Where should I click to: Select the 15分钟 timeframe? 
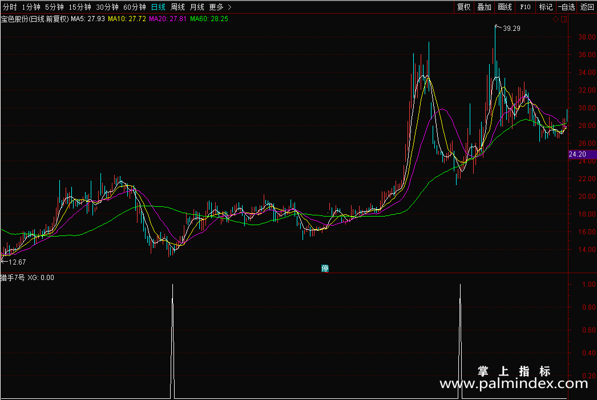pyautogui.click(x=80, y=7)
